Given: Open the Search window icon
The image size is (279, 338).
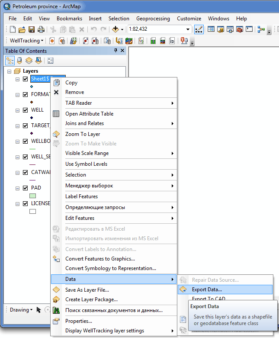Looking at the screenshot, I should click(x=230, y=29).
